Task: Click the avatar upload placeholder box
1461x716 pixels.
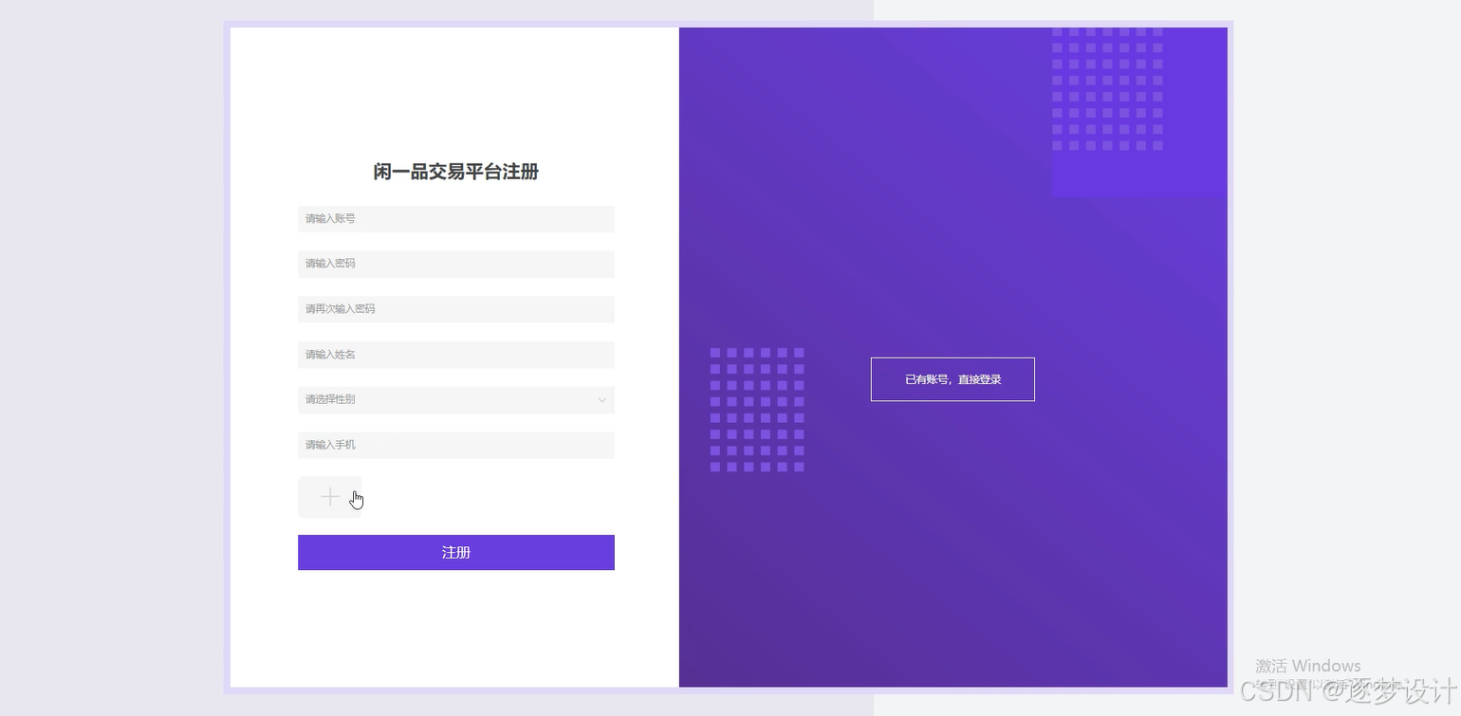Action: (329, 496)
